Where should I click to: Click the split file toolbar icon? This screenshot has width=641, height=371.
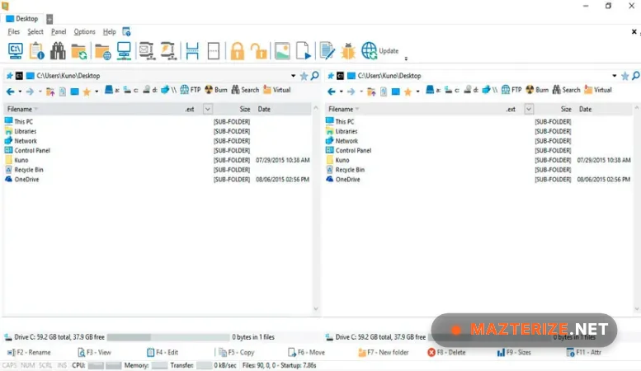pyautogui.click(x=192, y=51)
